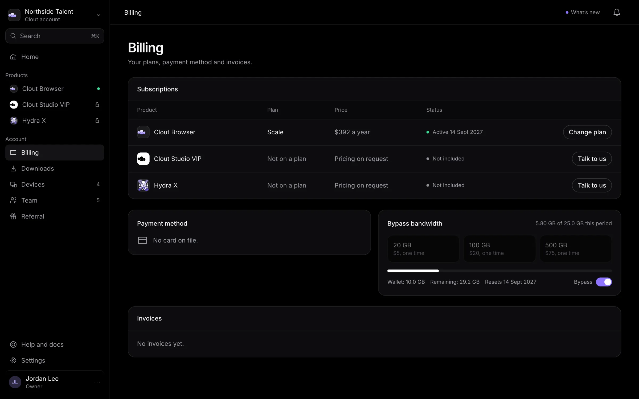Click the No card on file text
Image resolution: width=639 pixels, height=399 pixels.
click(175, 240)
